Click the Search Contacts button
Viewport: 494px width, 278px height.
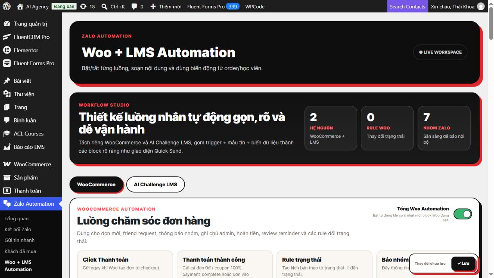(x=407, y=6)
